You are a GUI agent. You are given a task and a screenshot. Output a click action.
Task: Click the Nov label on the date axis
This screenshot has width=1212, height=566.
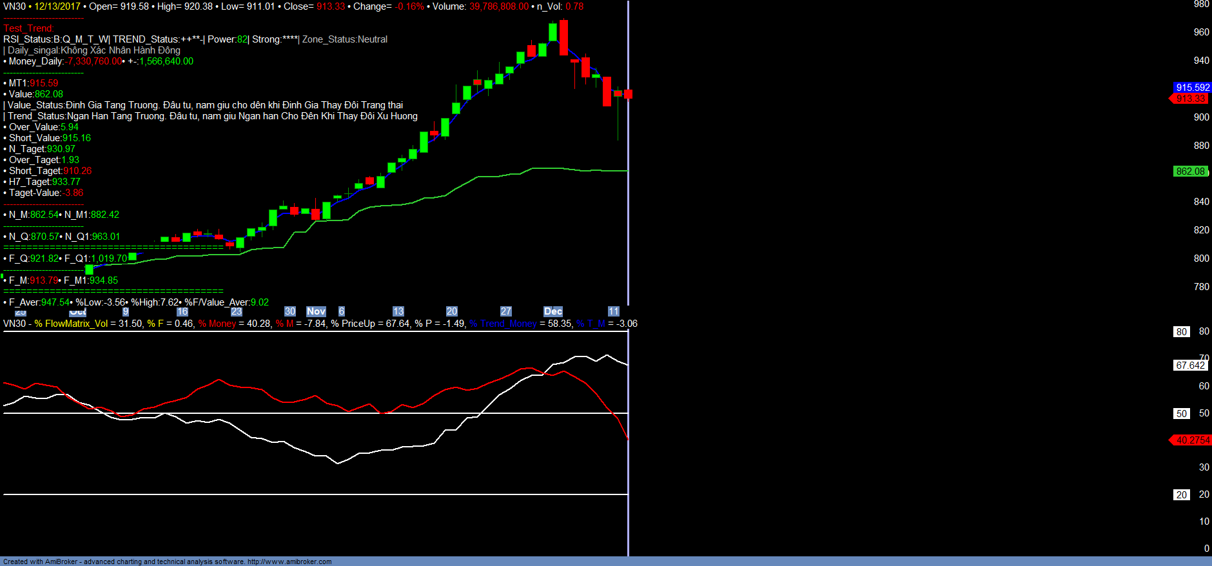tap(316, 311)
